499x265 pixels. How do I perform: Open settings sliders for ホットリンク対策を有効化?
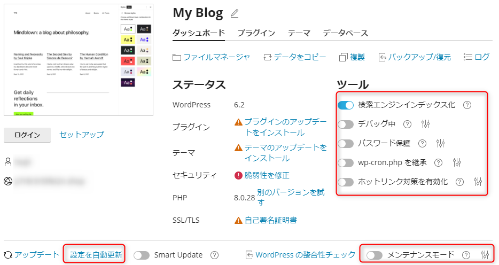tap(478, 182)
